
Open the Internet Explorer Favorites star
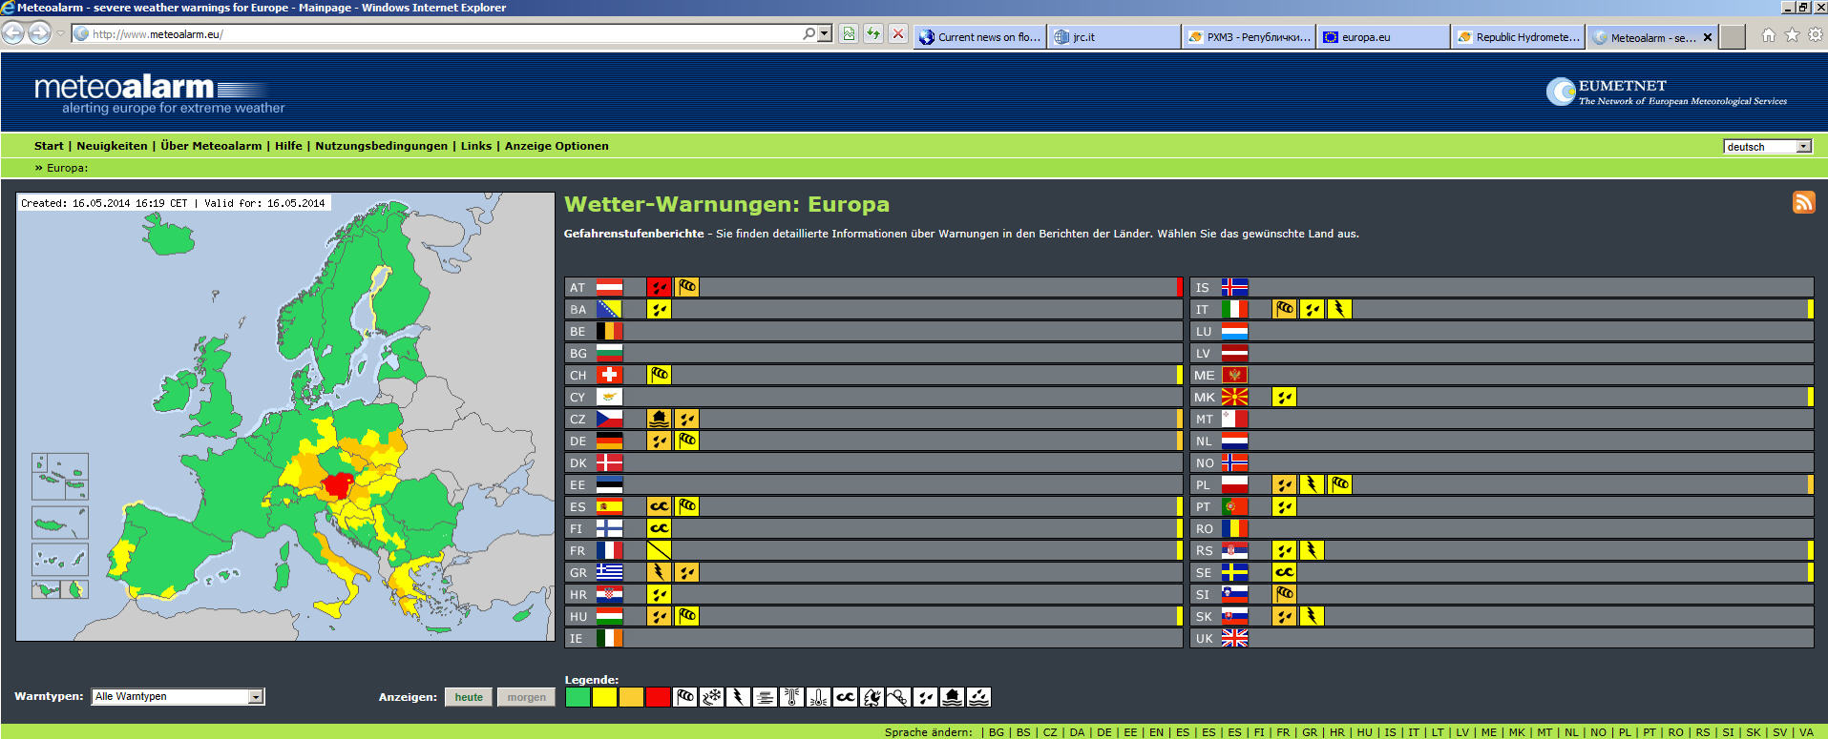pyautogui.click(x=1792, y=35)
